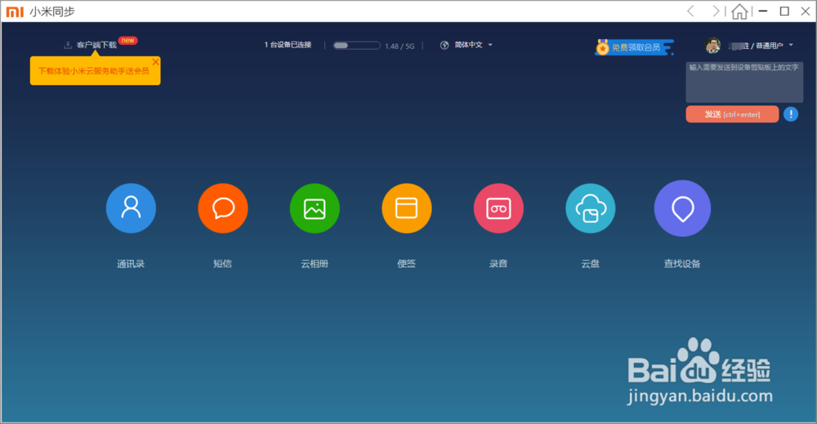Image resolution: width=817 pixels, height=424 pixels.
Task: Maximize the 小米同步 window
Action: 784,11
